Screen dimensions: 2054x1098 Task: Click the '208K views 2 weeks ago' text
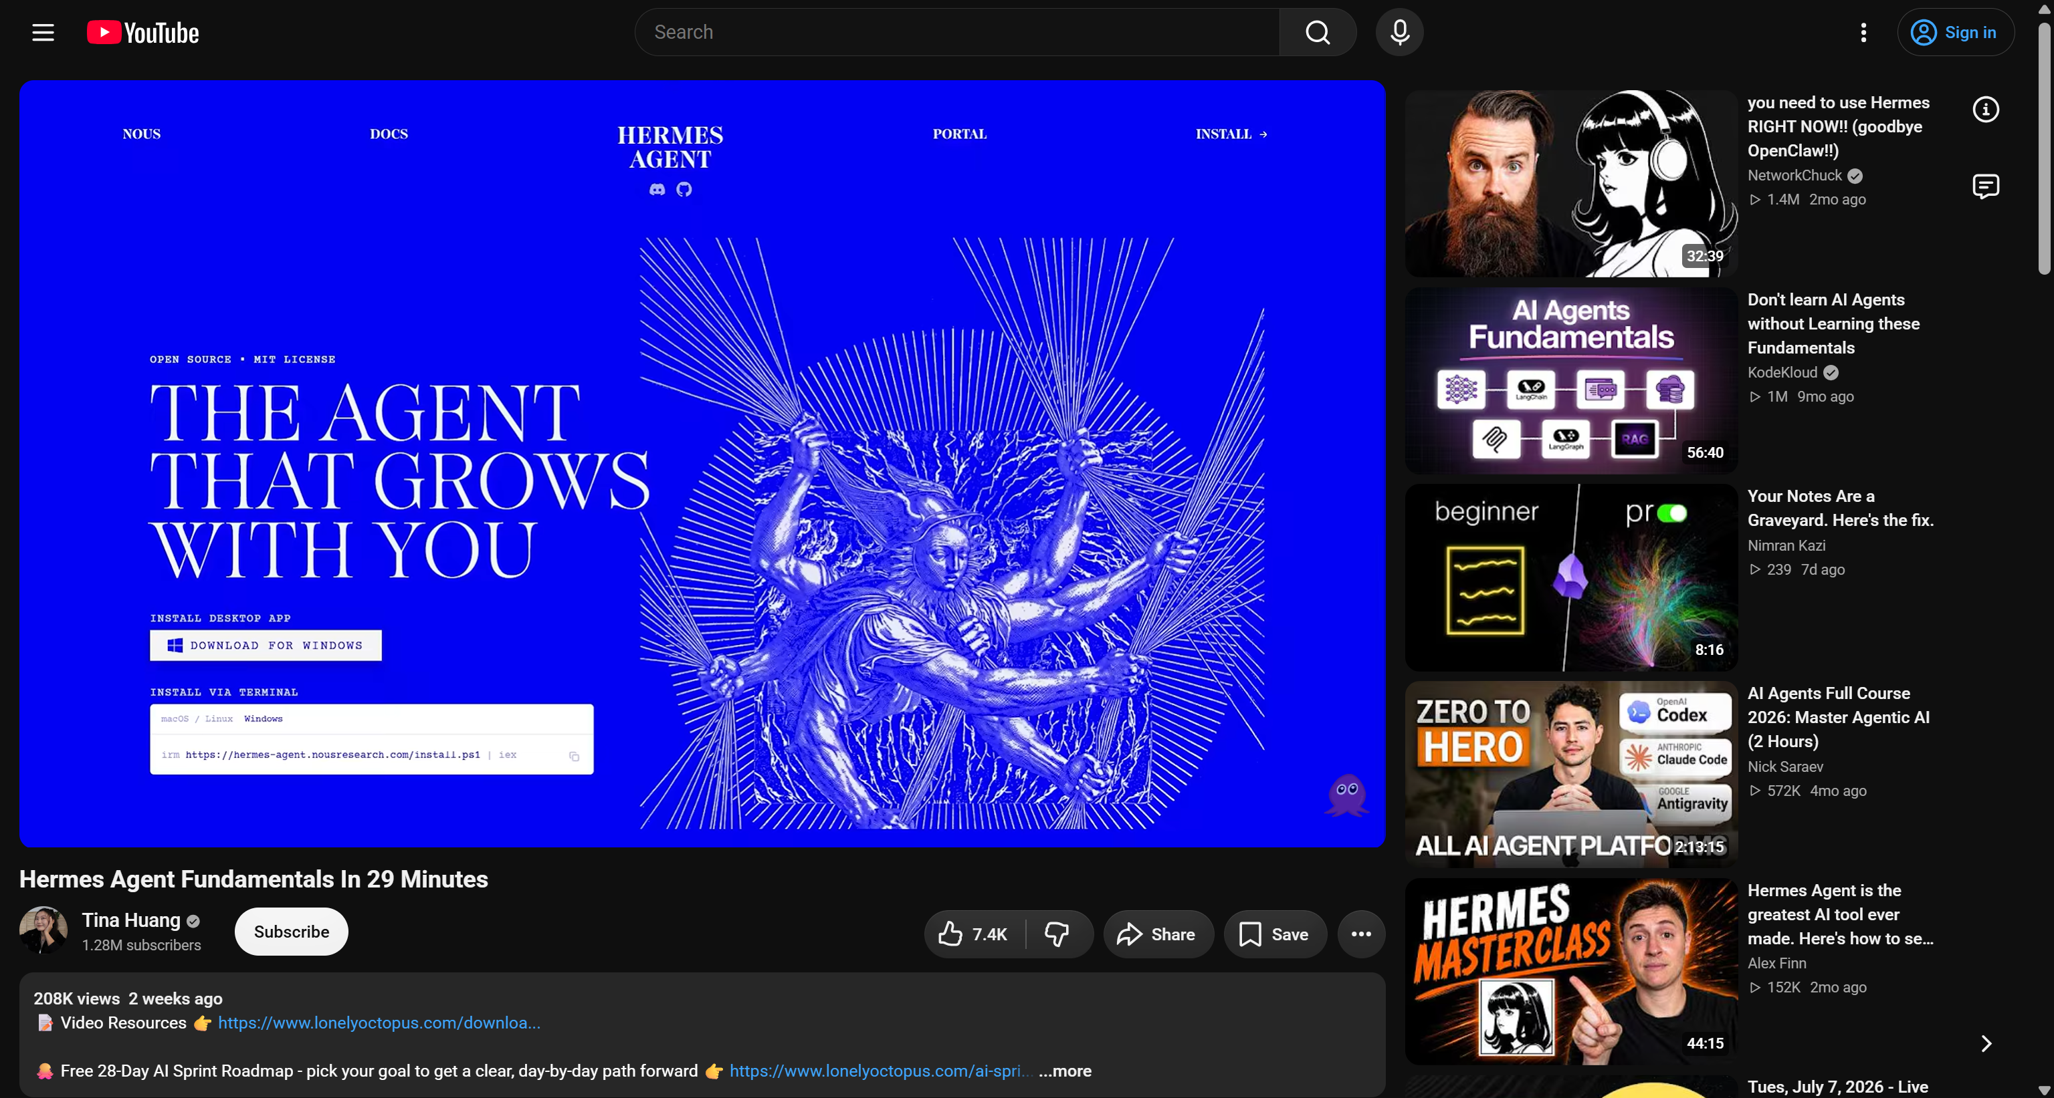pos(128,998)
